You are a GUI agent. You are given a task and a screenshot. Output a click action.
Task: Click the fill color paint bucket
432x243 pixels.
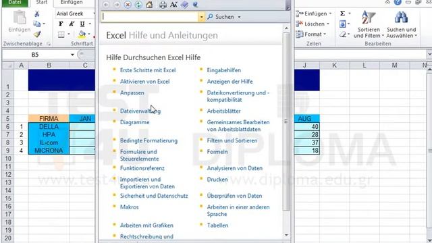[x=82, y=34]
